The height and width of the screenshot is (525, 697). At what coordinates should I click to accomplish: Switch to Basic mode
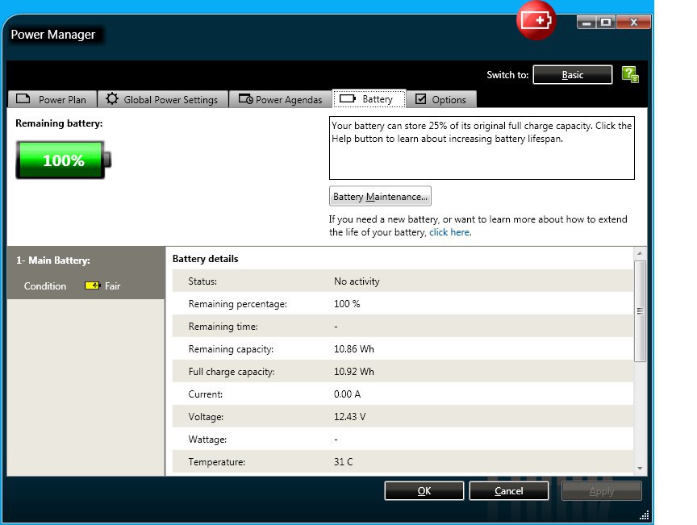tap(573, 75)
